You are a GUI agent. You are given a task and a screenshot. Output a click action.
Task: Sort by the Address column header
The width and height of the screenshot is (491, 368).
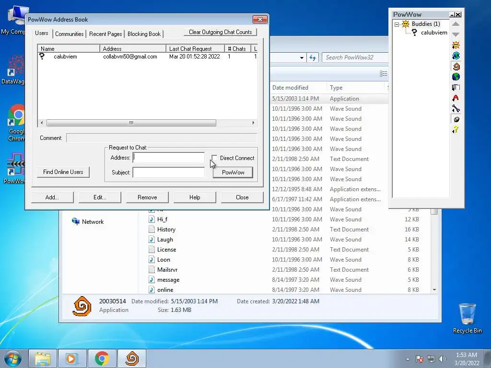click(x=133, y=48)
